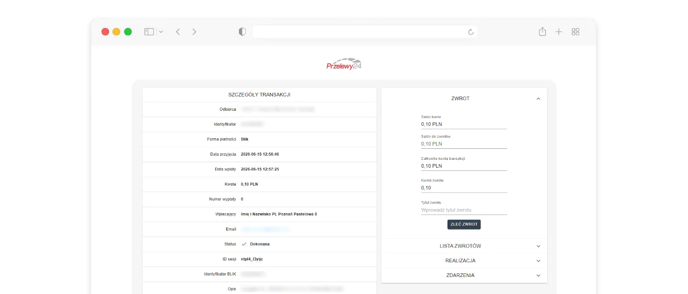Image resolution: width=688 pixels, height=294 pixels.
Task: Click the ZWROT section title
Action: click(x=460, y=98)
